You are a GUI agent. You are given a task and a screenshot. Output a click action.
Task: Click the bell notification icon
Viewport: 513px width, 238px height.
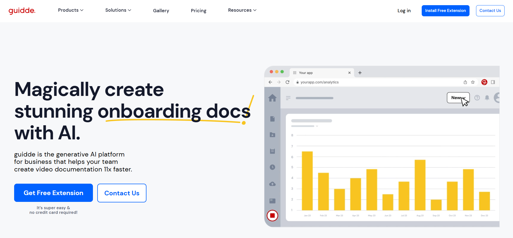tap(487, 98)
